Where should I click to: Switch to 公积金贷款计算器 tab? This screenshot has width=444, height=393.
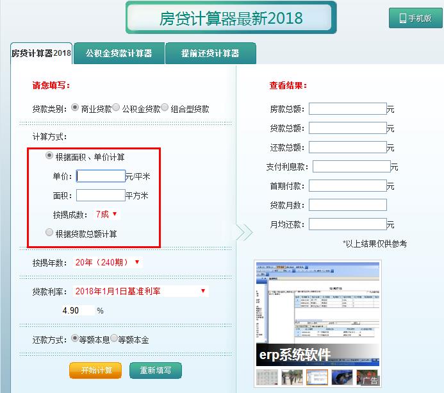point(119,53)
